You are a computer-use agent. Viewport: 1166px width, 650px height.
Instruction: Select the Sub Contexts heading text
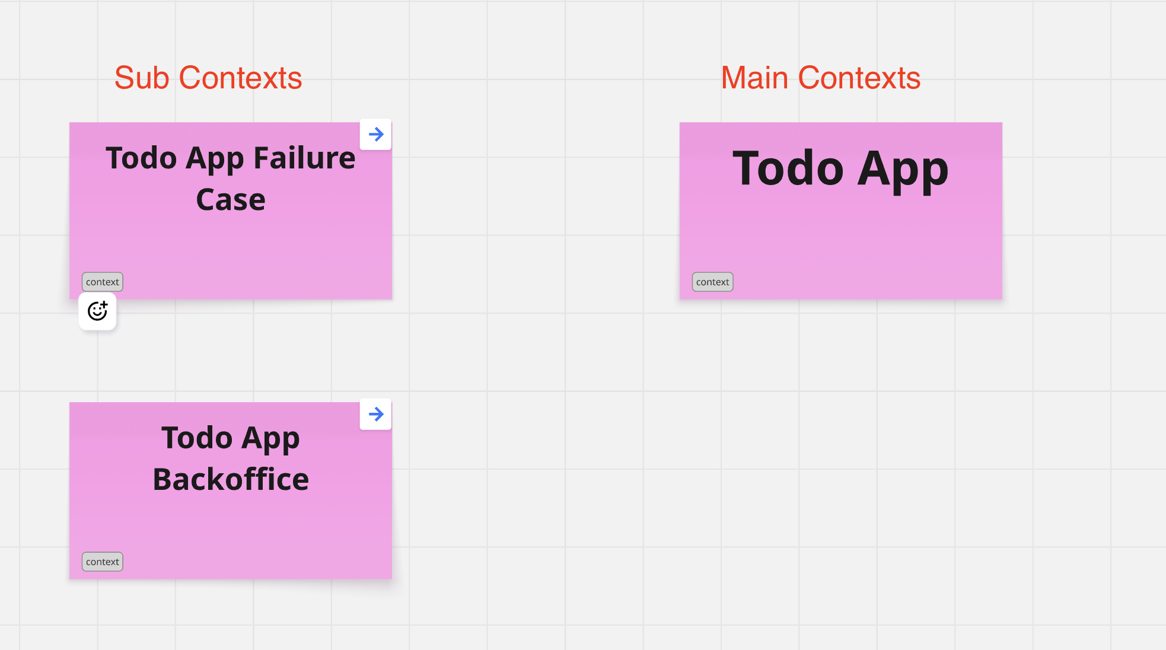(208, 78)
